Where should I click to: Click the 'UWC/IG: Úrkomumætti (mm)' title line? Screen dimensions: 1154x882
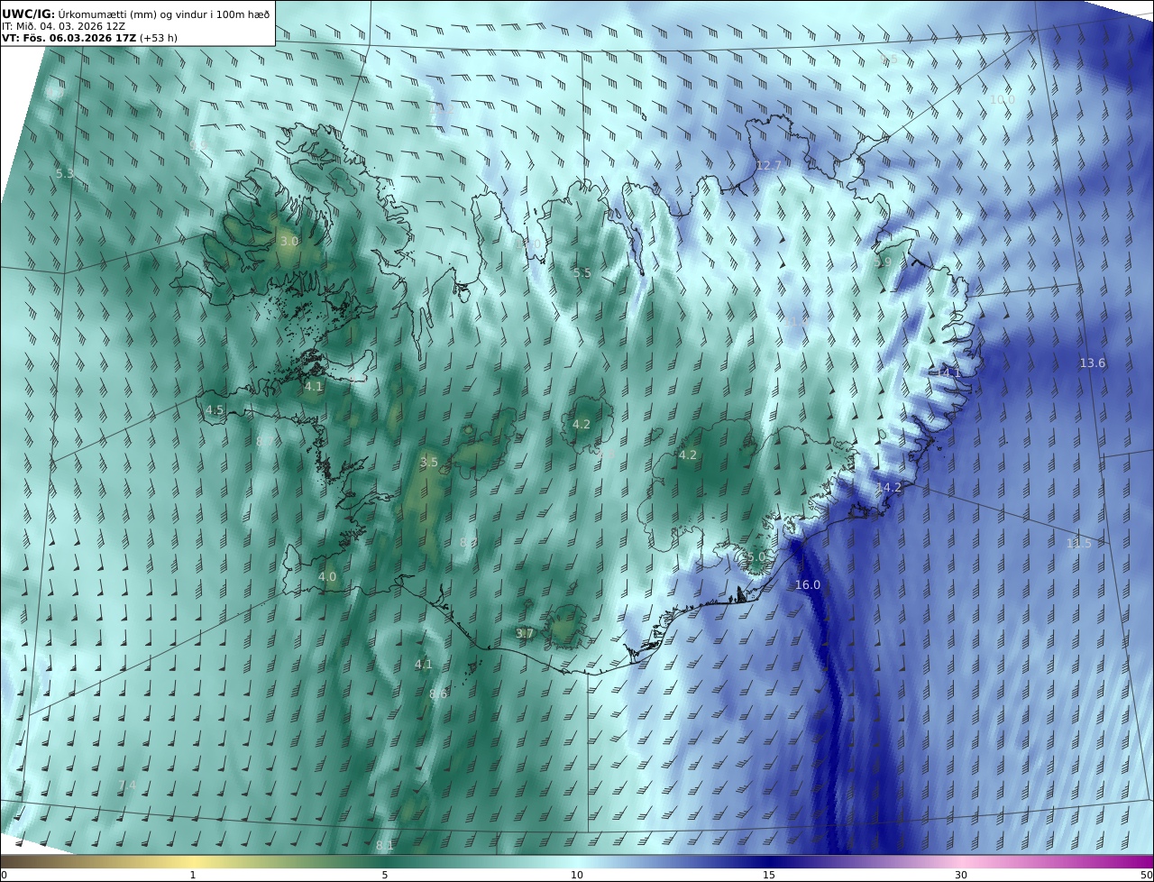click(135, 14)
